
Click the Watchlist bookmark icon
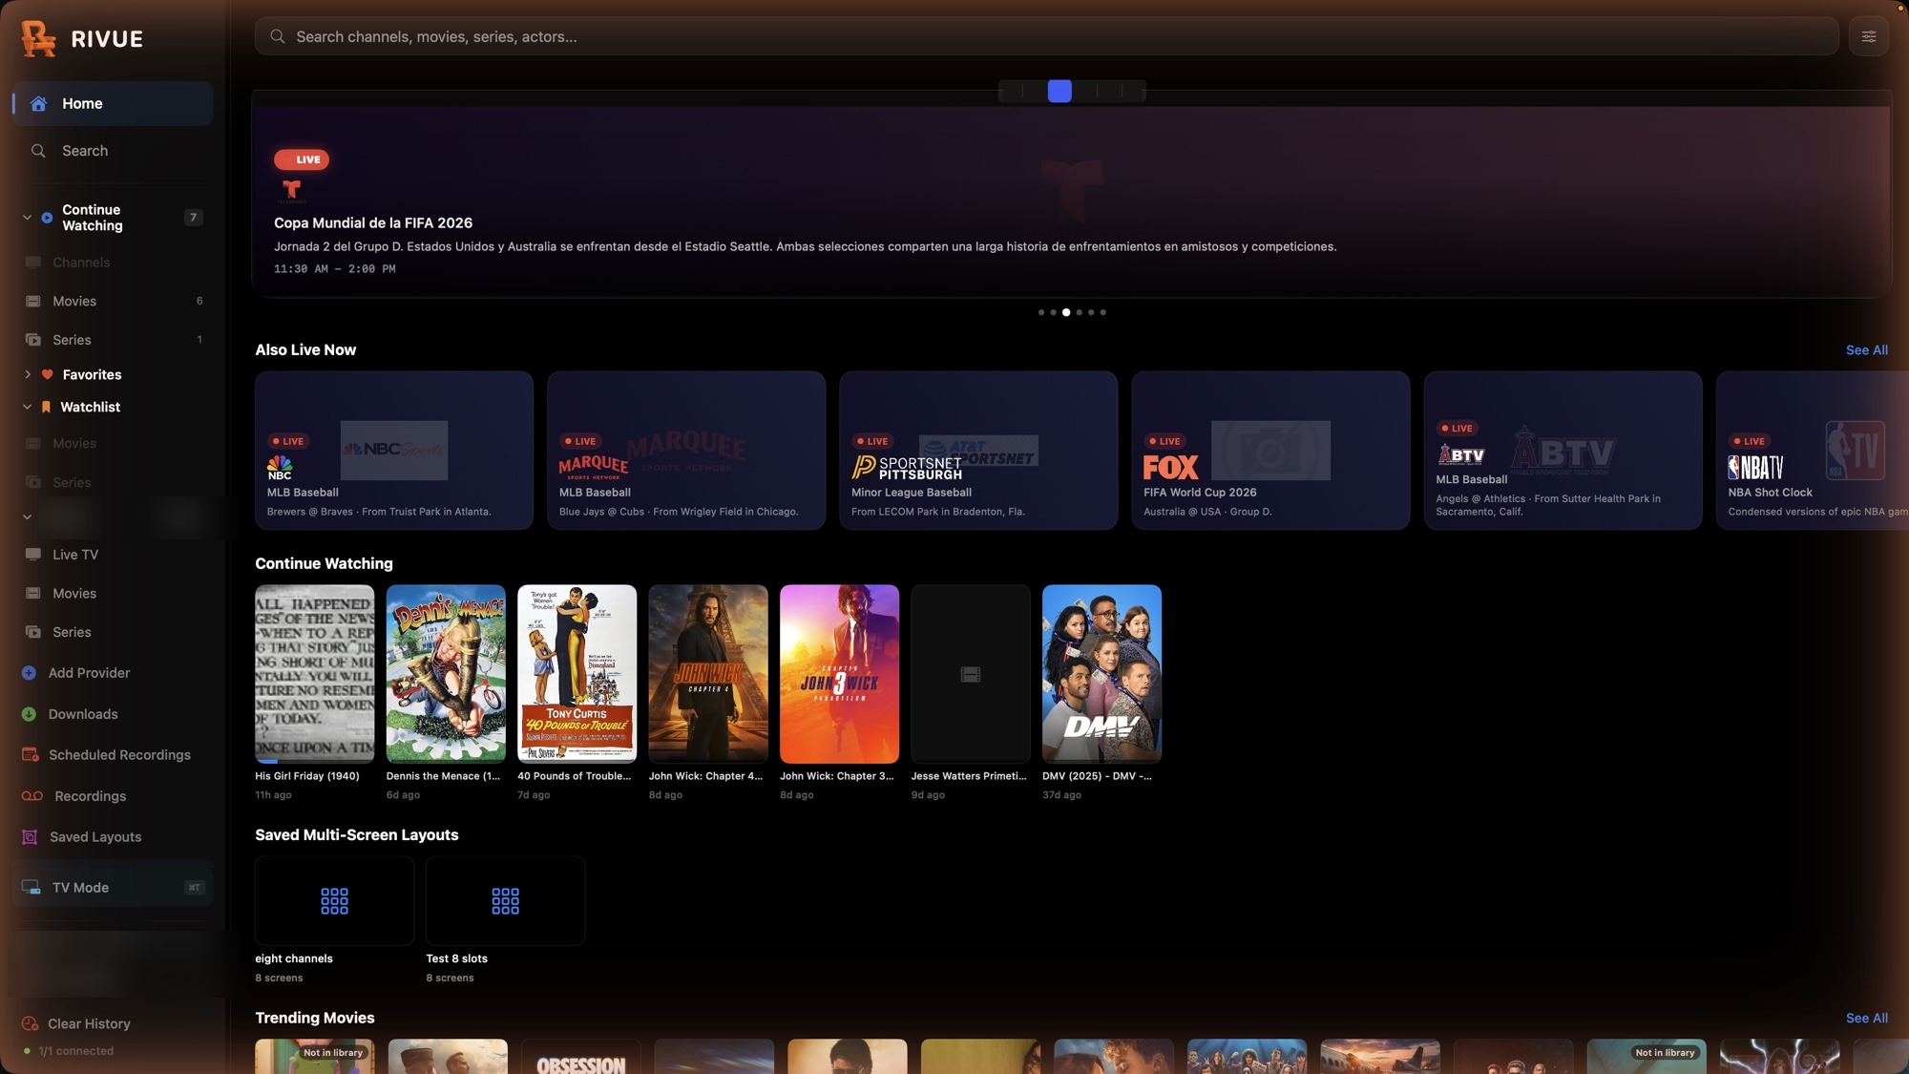point(46,407)
